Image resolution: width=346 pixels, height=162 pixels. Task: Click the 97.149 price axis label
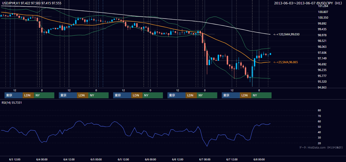[322, 58]
